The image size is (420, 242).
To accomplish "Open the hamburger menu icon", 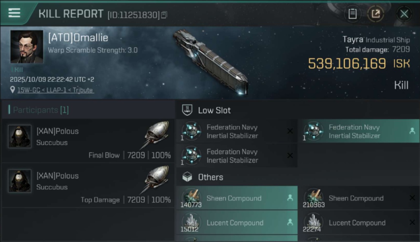I will 14,13.
